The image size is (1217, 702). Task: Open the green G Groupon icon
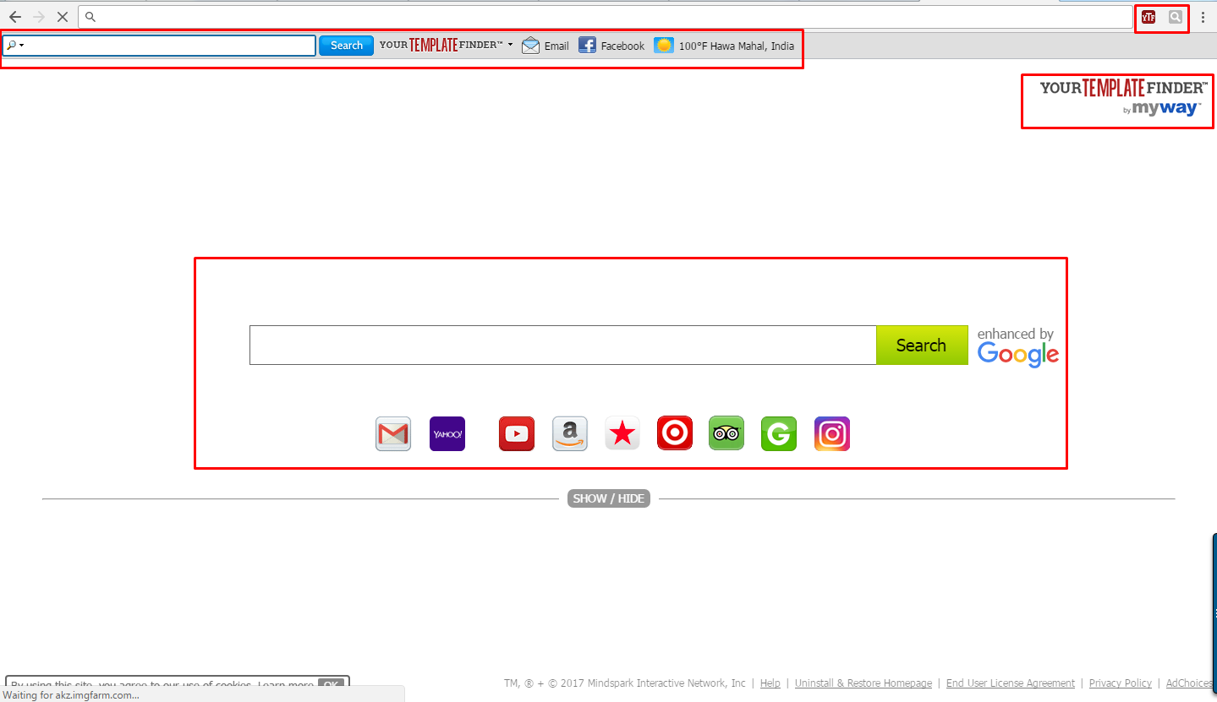pyautogui.click(x=779, y=434)
